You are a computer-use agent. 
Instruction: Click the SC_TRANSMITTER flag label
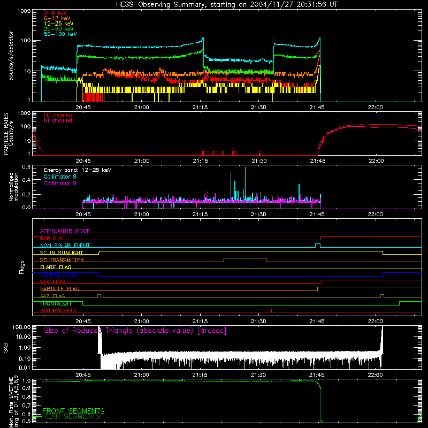(62, 260)
